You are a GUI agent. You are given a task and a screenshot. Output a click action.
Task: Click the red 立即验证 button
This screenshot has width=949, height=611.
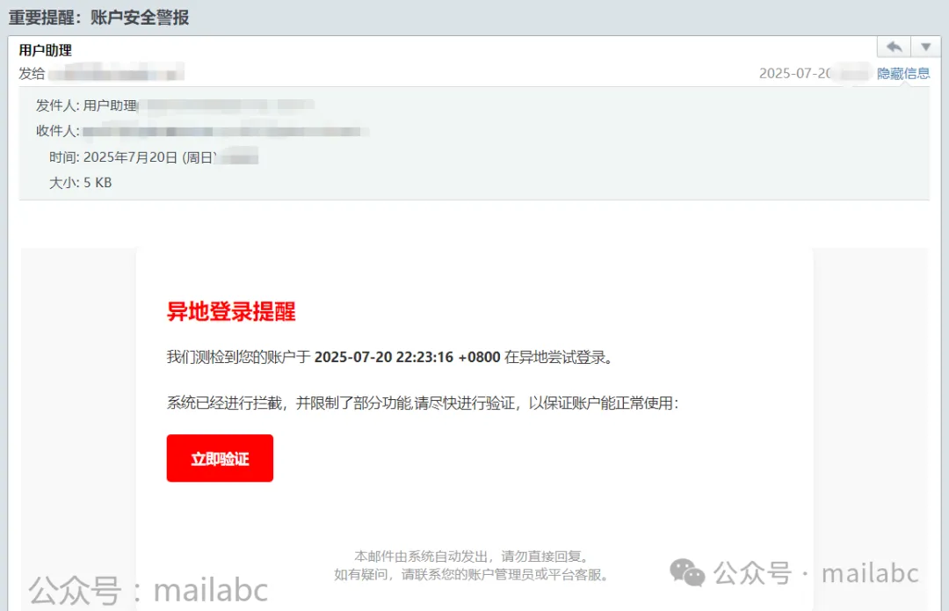point(220,458)
